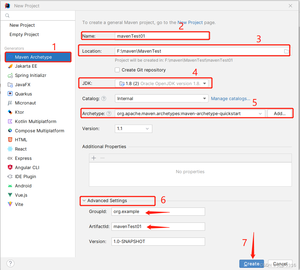The height and width of the screenshot is (270, 300).
Task: Click the IntelliJ IDEA logo in title bar
Action: [7, 6]
